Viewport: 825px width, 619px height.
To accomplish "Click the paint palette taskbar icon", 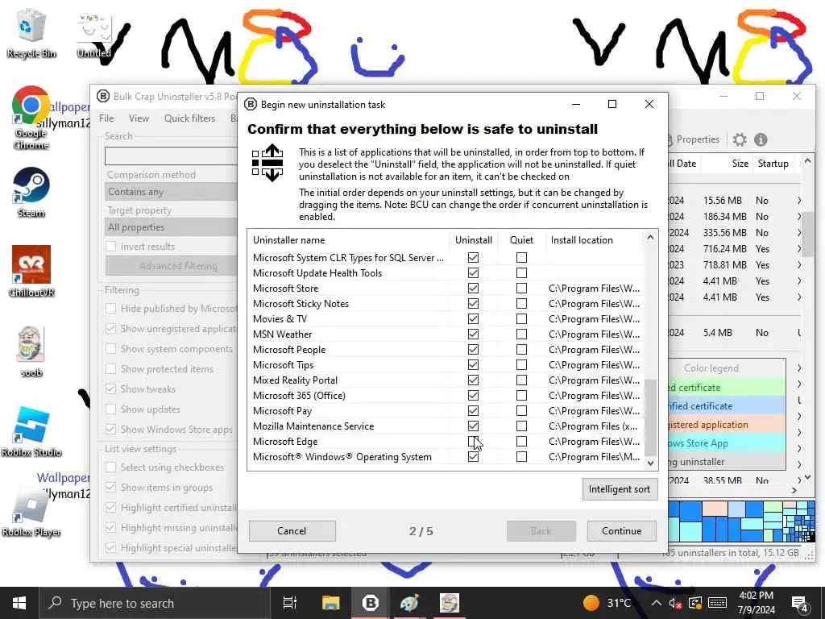I will click(409, 603).
